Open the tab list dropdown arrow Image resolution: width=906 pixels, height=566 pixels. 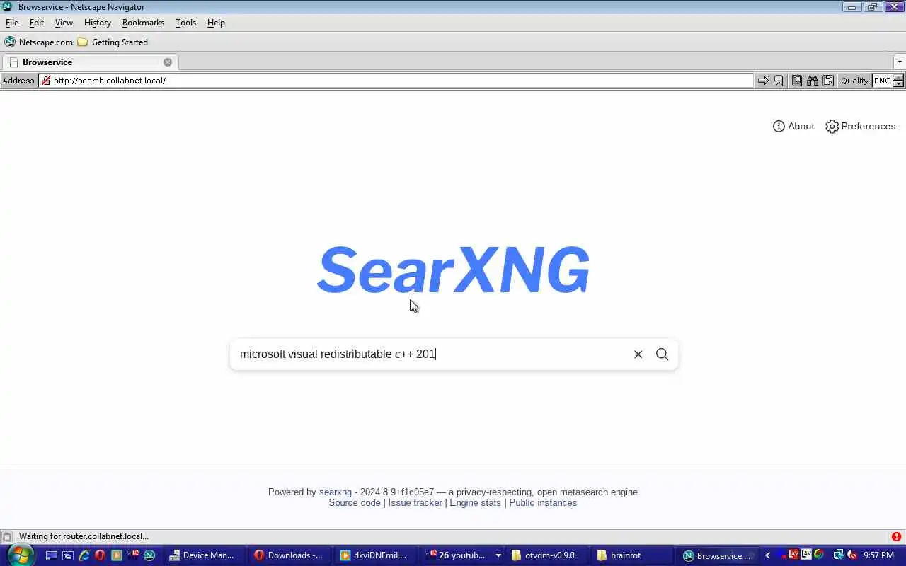tap(900, 62)
